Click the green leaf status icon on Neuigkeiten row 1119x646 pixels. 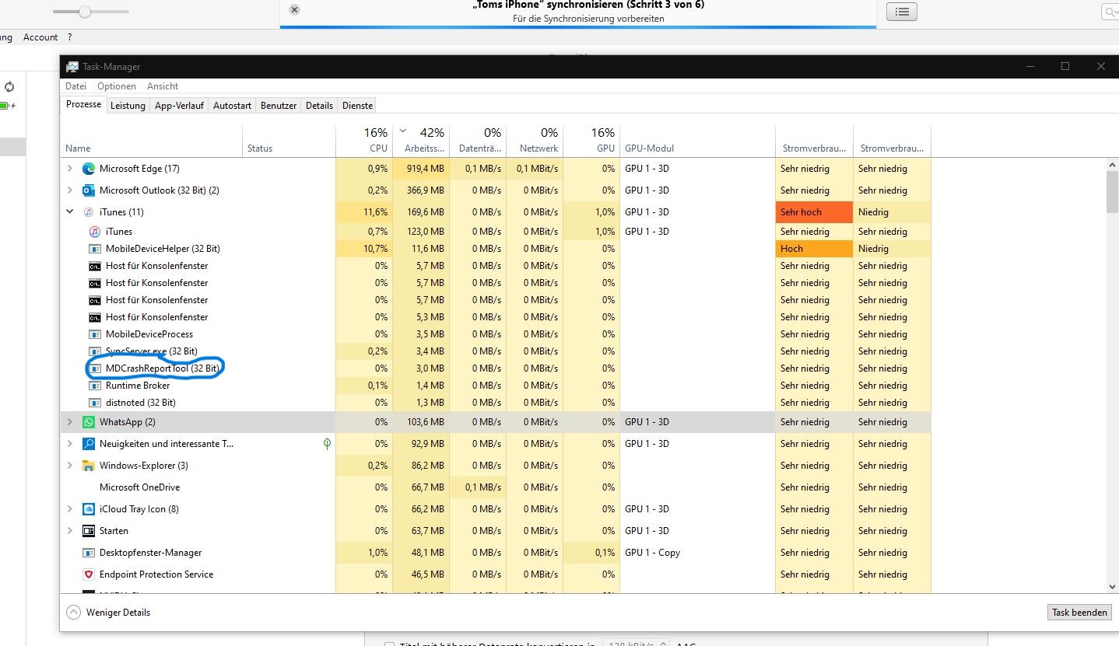328,443
